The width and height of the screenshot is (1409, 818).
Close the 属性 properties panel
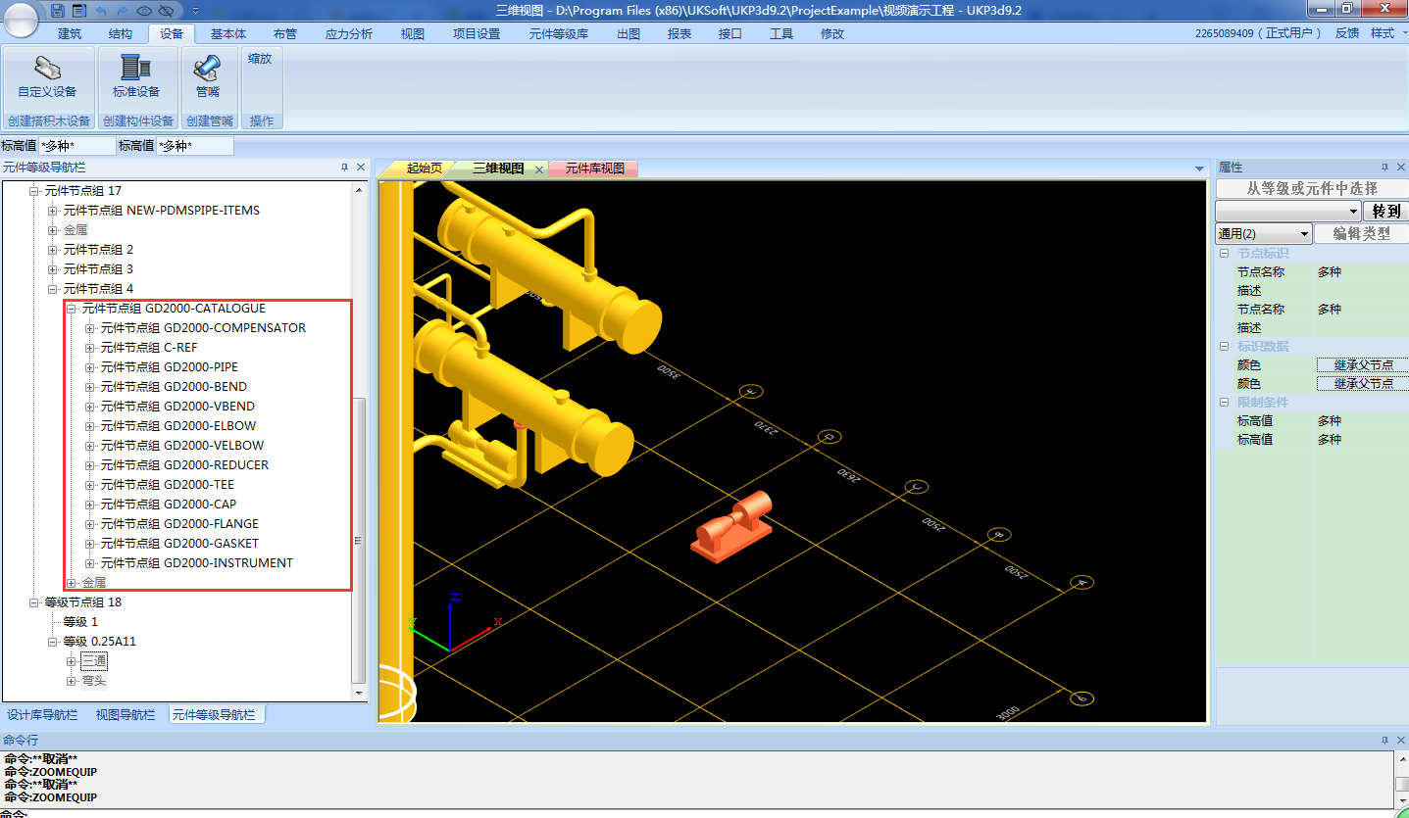coord(1400,168)
